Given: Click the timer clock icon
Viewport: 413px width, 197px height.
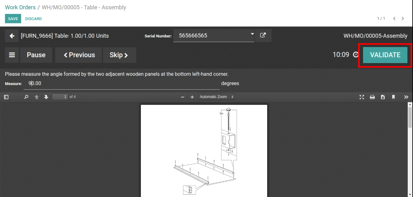Looking at the screenshot, I should click(x=355, y=55).
